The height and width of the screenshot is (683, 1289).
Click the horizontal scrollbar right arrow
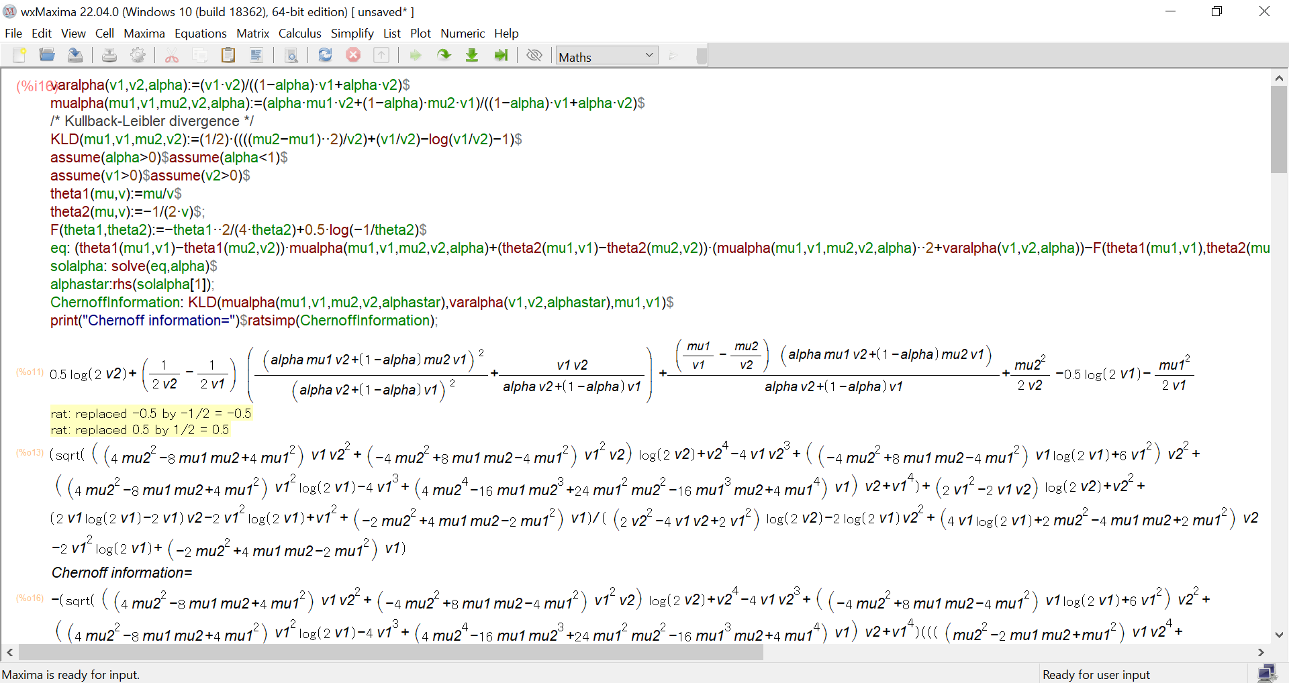[x=1261, y=652]
